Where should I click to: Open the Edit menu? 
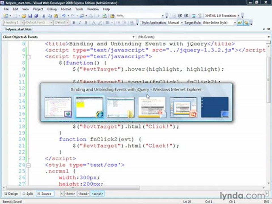tap(15, 9)
